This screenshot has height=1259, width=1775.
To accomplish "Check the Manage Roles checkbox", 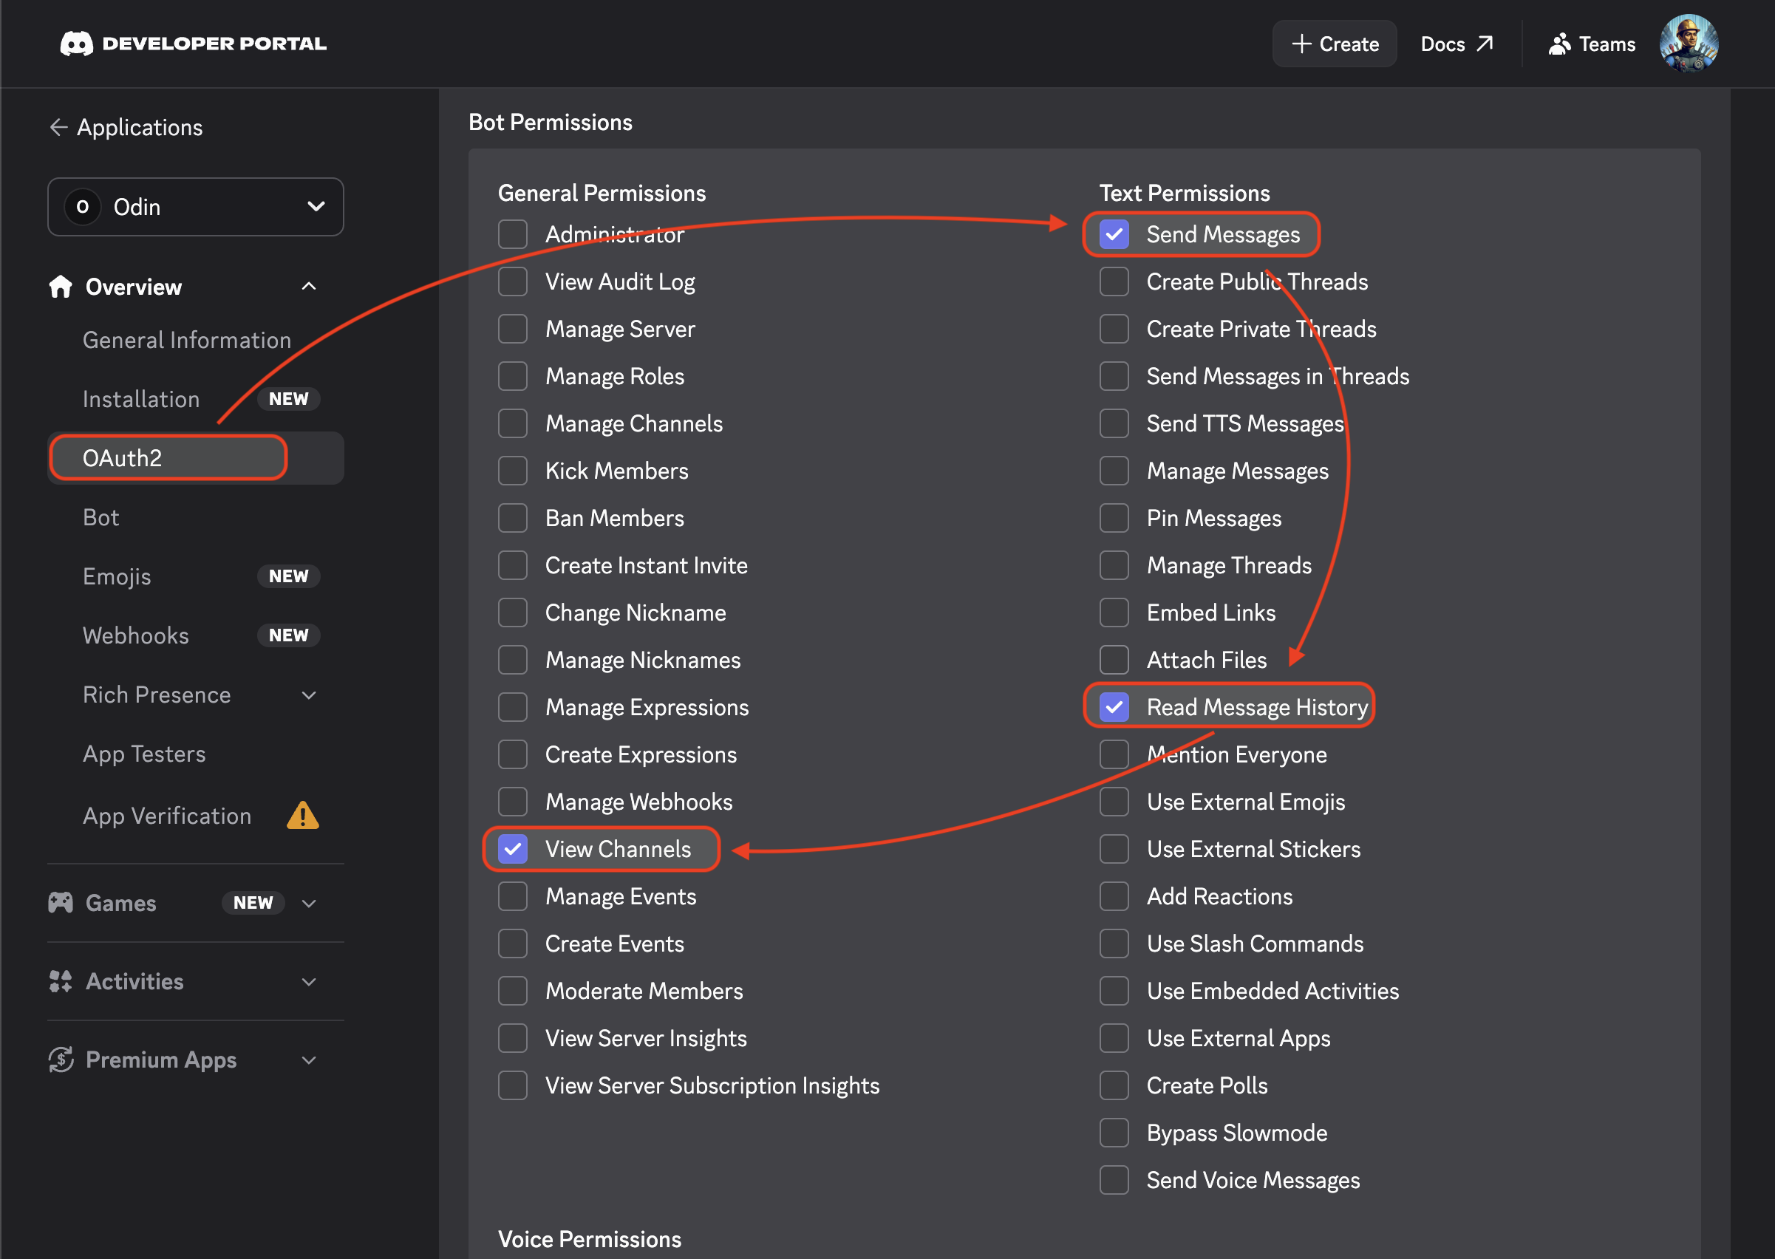I will [513, 376].
